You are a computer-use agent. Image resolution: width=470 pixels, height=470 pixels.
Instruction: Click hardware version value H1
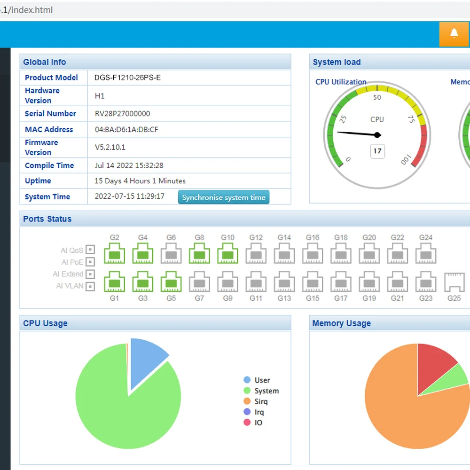100,96
